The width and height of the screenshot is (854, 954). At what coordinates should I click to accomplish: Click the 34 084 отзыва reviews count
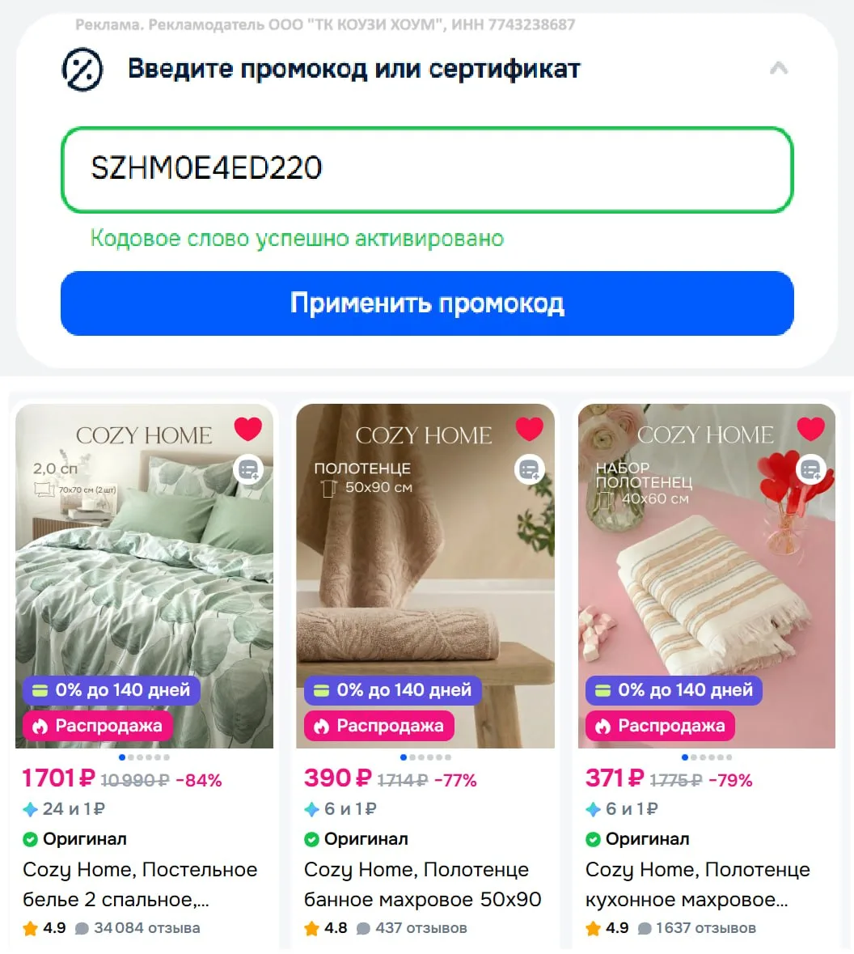point(146,928)
